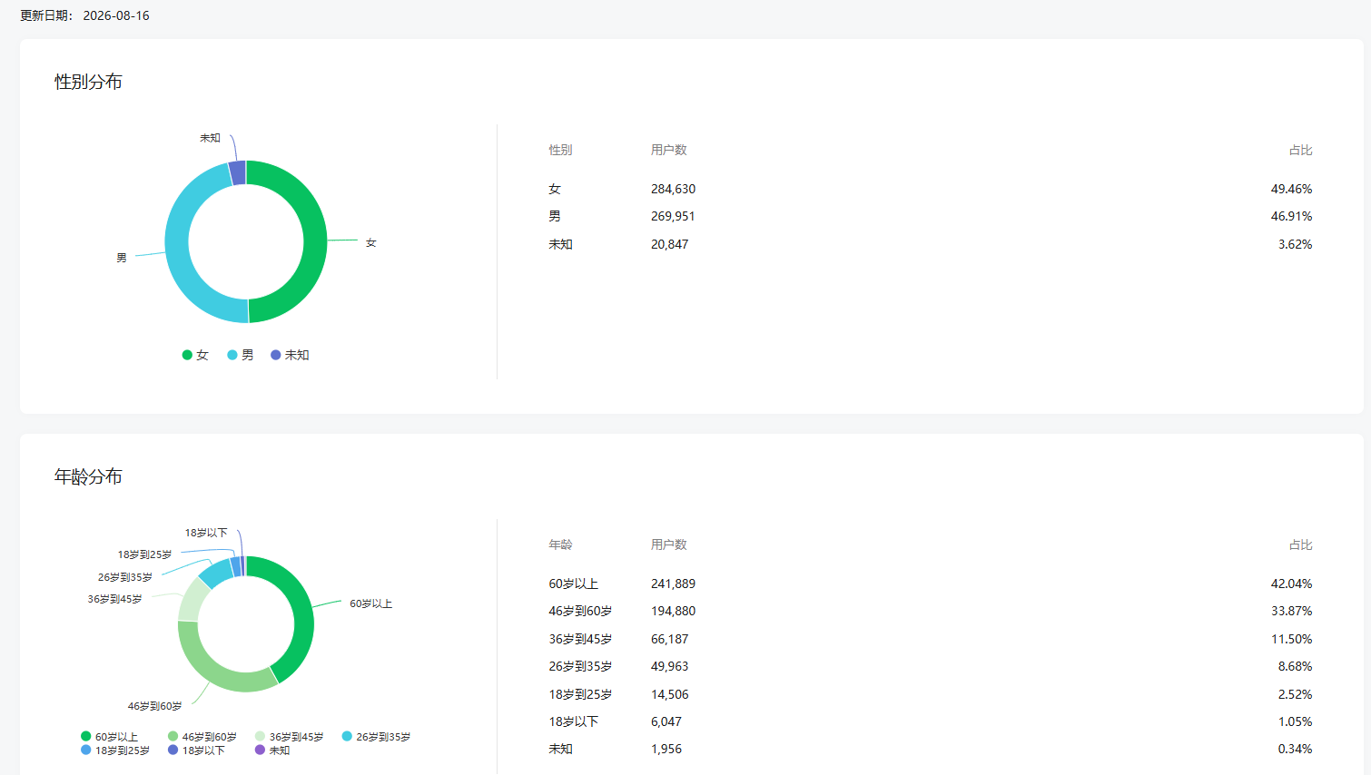The image size is (1371, 775).
Task: Click the green 女 segment of gender donut
Action: pyautogui.click(x=315, y=241)
